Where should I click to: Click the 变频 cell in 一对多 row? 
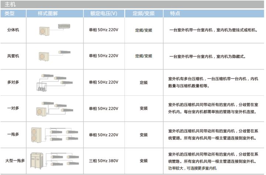(144, 108)
